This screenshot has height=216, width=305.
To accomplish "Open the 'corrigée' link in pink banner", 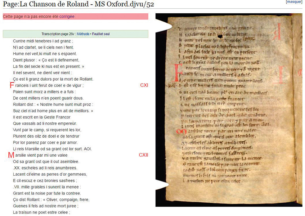I will tap(67, 17).
